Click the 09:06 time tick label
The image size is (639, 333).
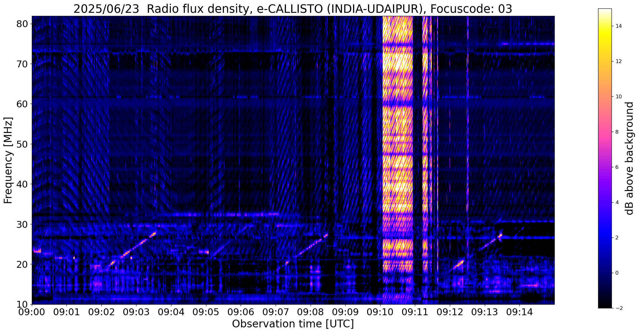click(x=241, y=312)
